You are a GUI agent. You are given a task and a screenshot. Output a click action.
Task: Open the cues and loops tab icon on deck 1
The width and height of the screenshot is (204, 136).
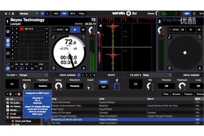click(8, 43)
